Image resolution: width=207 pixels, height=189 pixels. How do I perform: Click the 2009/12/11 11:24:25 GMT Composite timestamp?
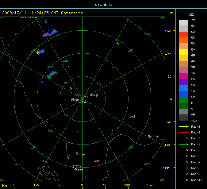[x=43, y=13]
